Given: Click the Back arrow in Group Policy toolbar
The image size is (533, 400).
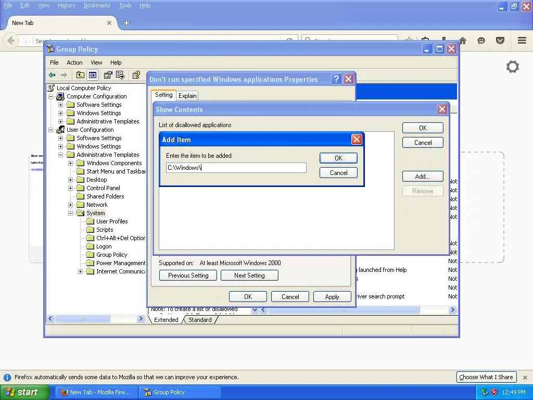Looking at the screenshot, I should coord(52,75).
